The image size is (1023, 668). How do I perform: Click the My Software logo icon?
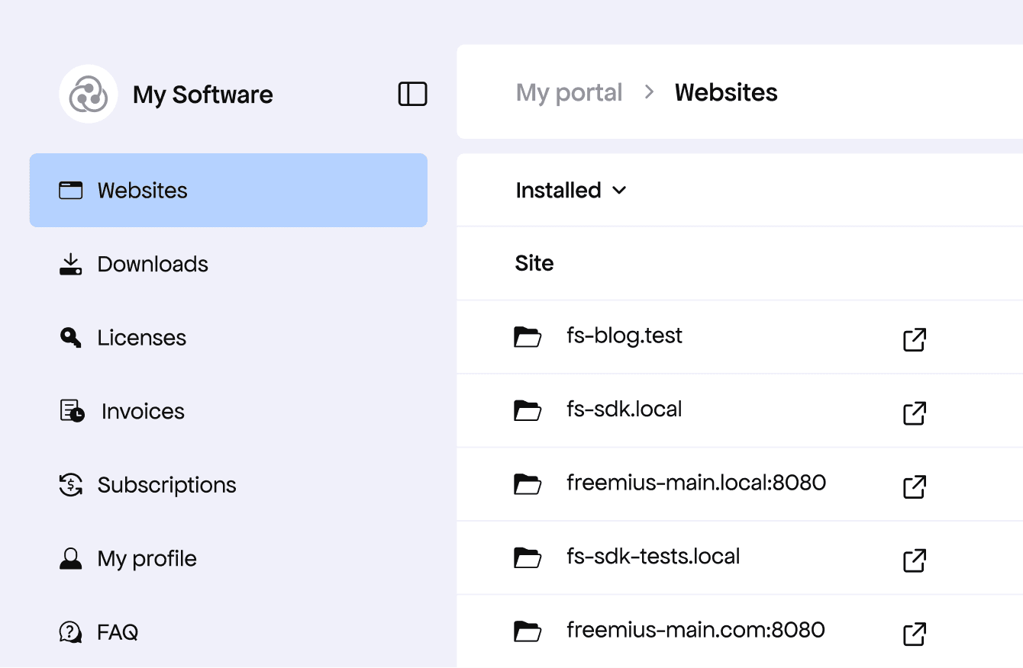[89, 95]
